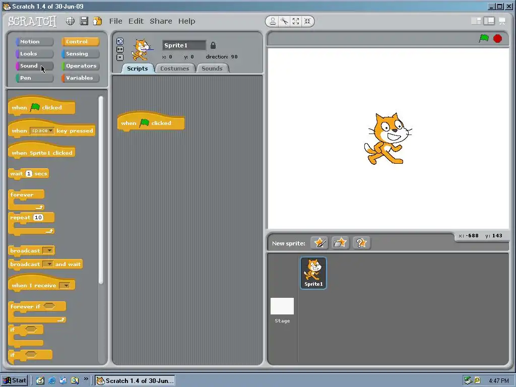Screen dimensions: 516x387
Task: Click the wait secs number field
Action: tap(29, 173)
